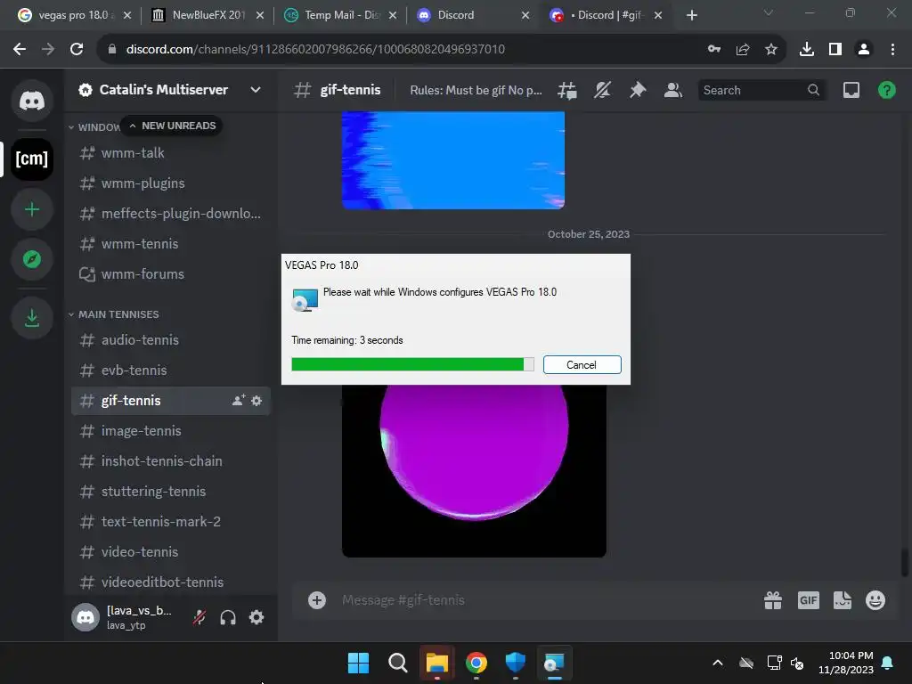
Task: Click the VEGAS Pro installer progress bar
Action: [412, 364]
